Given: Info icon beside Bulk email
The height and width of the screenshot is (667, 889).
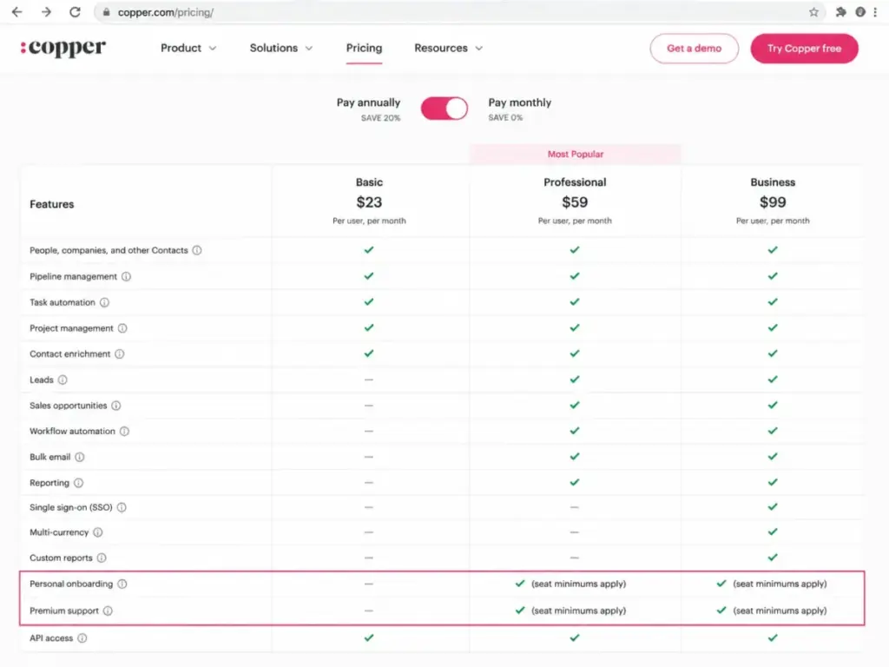Looking at the screenshot, I should coord(80,457).
